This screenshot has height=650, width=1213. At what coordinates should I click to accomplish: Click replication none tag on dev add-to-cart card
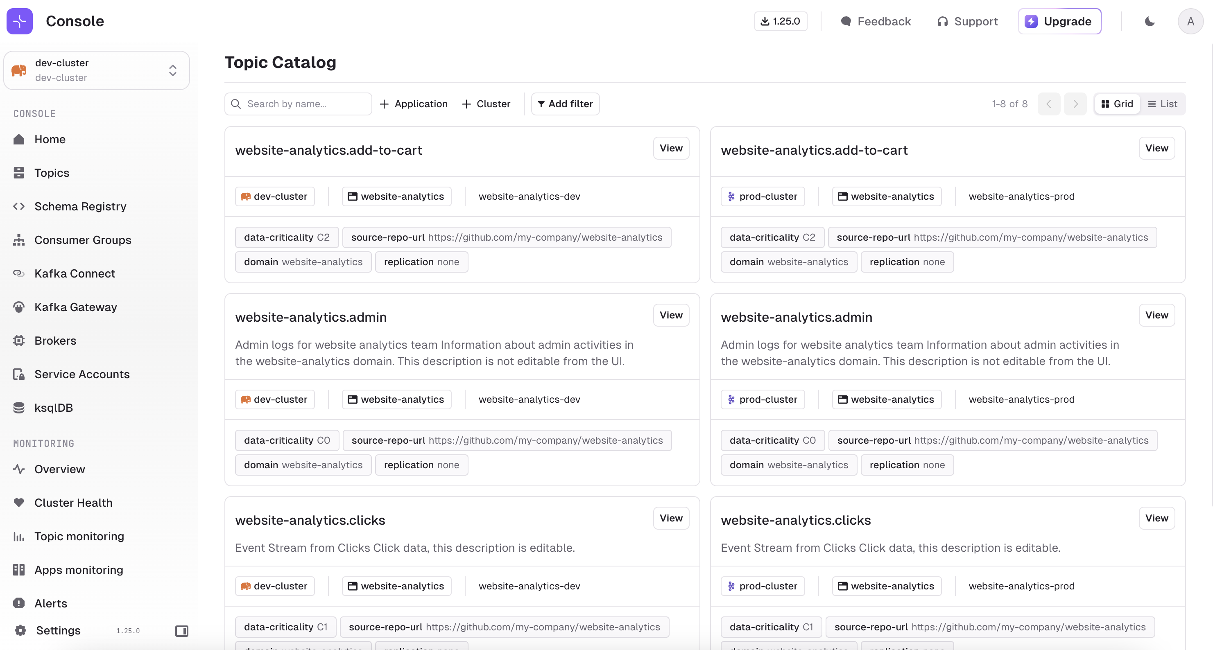point(421,262)
